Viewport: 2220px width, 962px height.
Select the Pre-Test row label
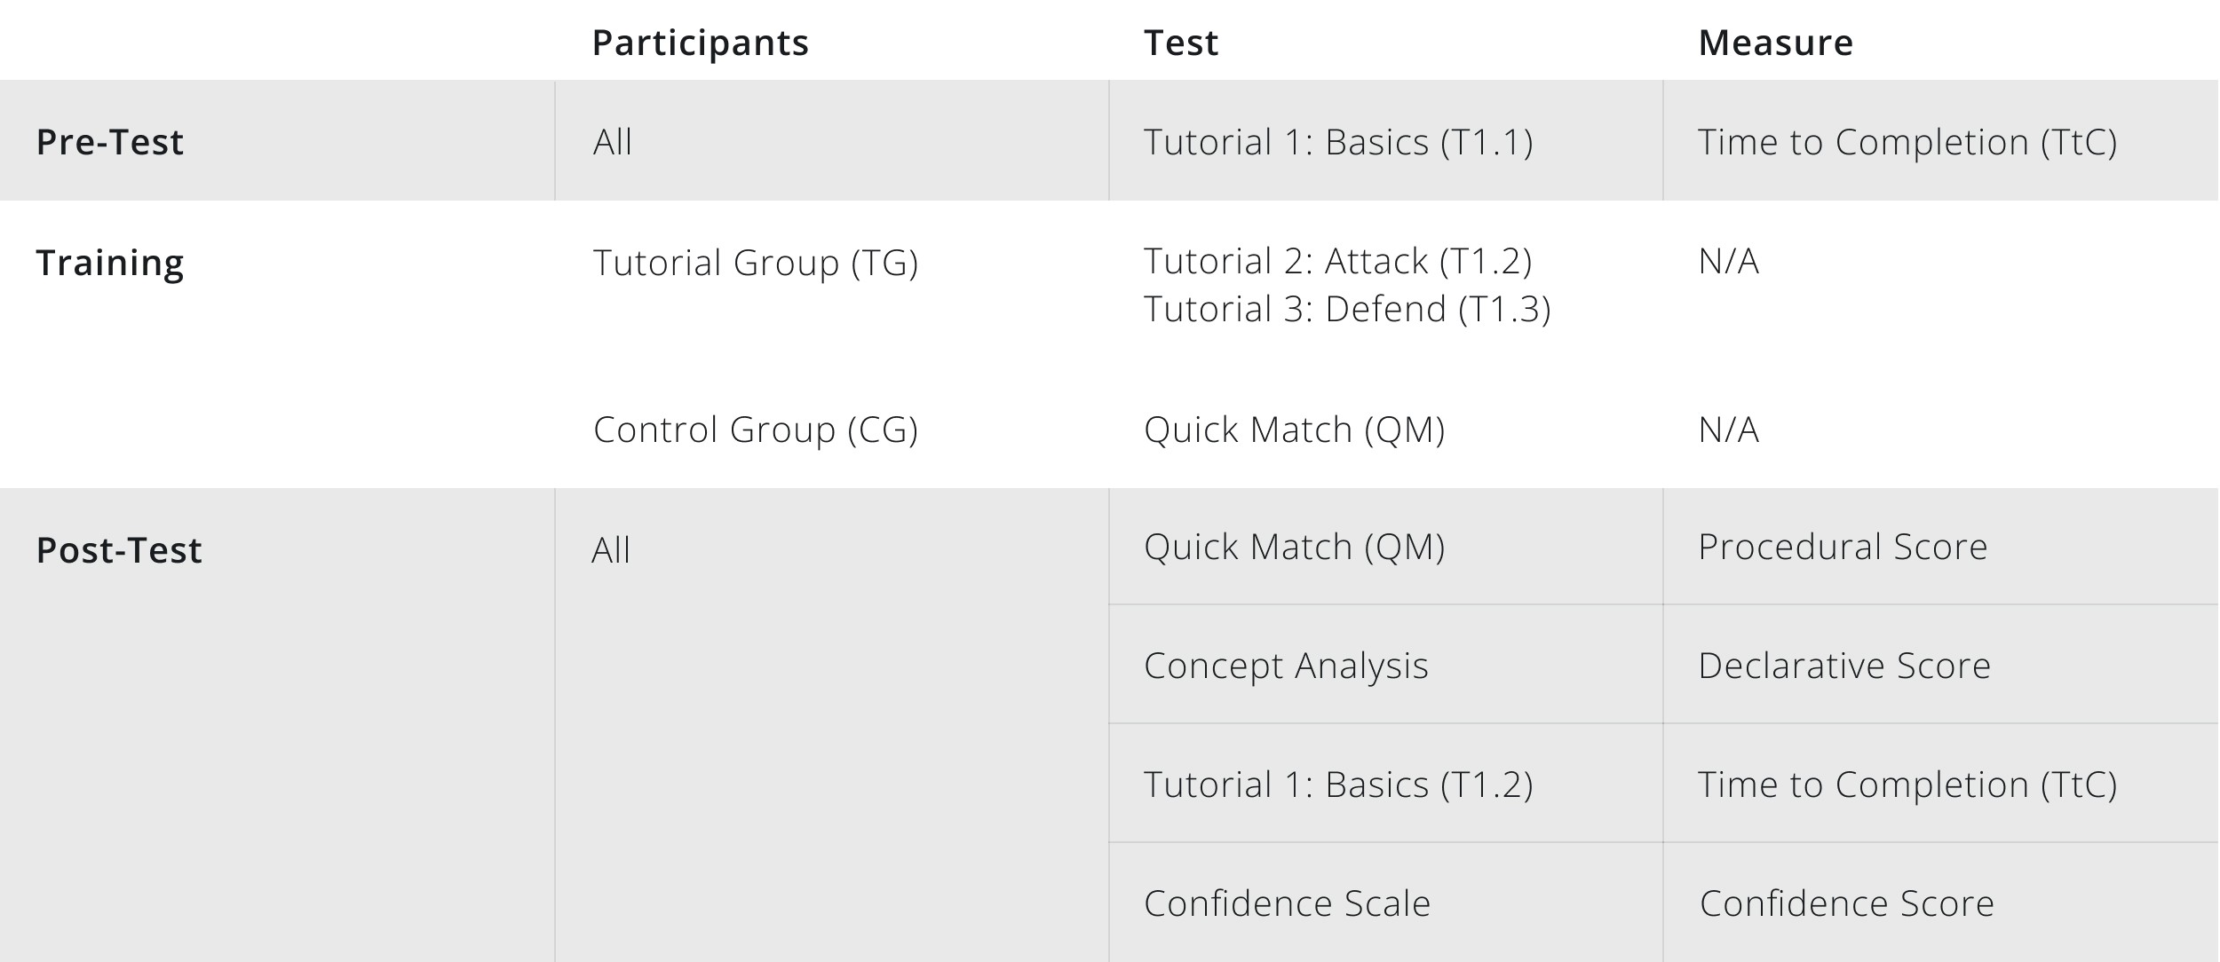click(110, 142)
